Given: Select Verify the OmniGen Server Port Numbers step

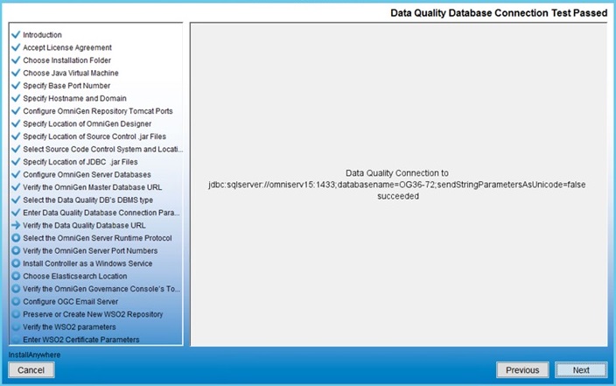Looking at the screenshot, I should pyautogui.click(x=90, y=251).
